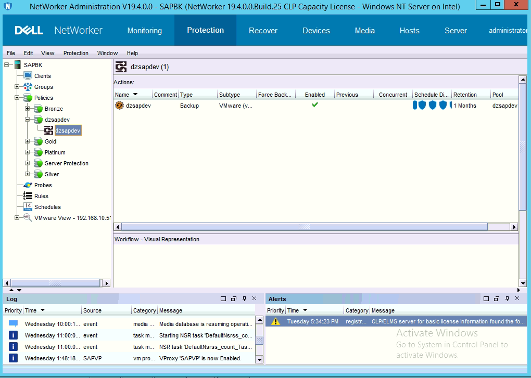Switch to the Recover tab

tap(263, 31)
